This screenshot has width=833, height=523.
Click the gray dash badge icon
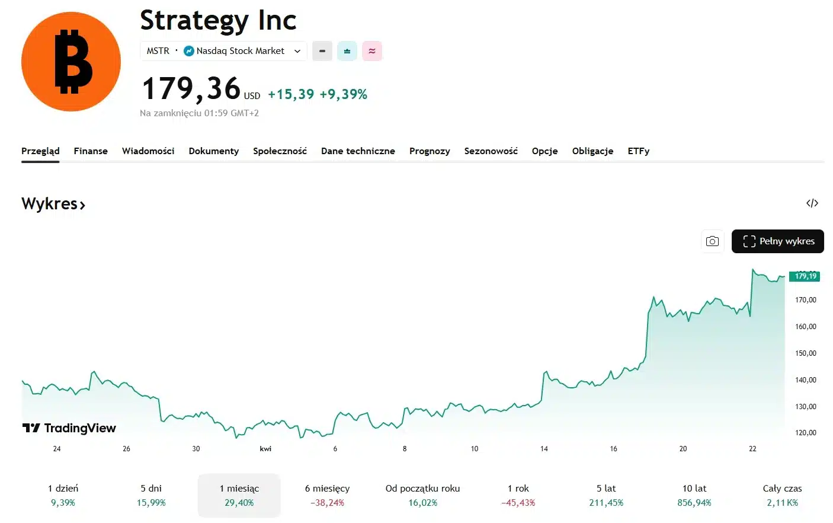click(322, 51)
